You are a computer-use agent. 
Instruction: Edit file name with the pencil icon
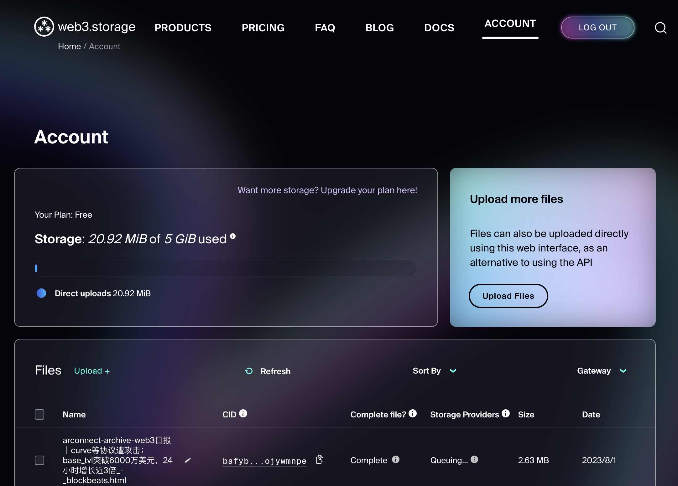pyautogui.click(x=188, y=460)
